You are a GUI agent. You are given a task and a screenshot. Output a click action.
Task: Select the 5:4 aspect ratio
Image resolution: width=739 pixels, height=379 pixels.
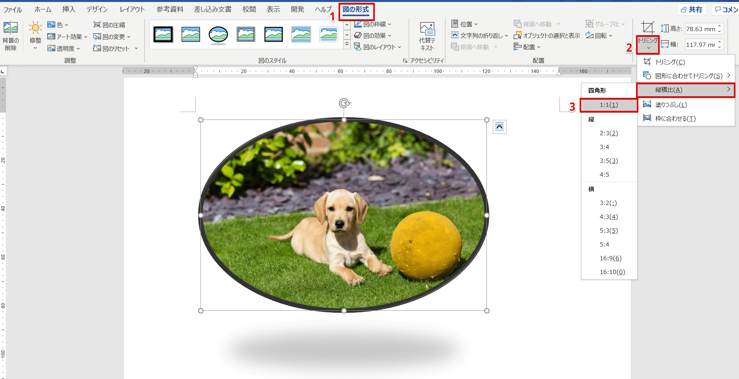coord(609,245)
